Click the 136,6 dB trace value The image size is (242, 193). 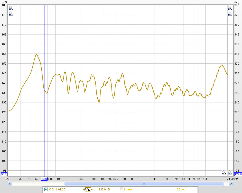[104, 189]
